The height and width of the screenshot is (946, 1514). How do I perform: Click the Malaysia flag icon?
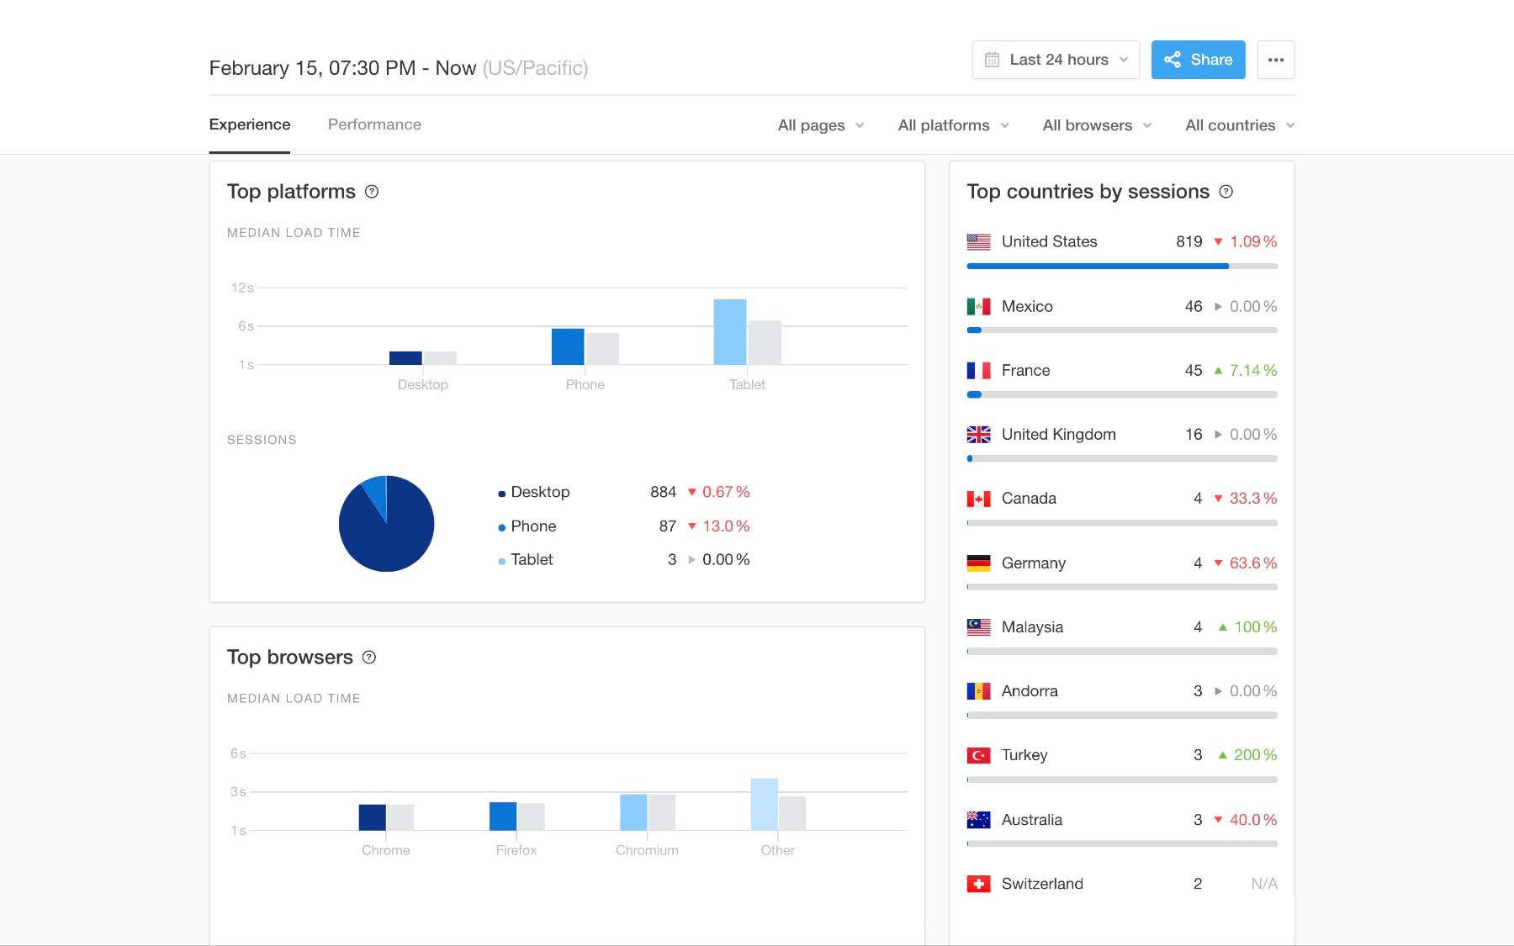click(978, 626)
